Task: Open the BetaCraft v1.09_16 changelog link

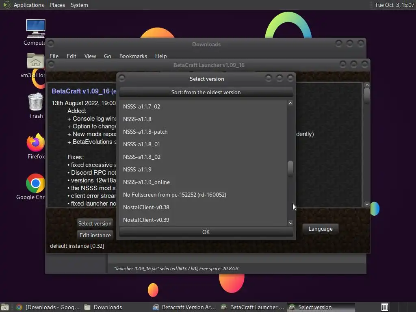Action: click(84, 91)
